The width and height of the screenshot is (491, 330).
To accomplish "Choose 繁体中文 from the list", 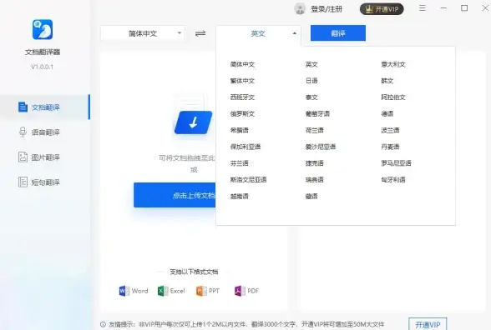I will coord(242,81).
